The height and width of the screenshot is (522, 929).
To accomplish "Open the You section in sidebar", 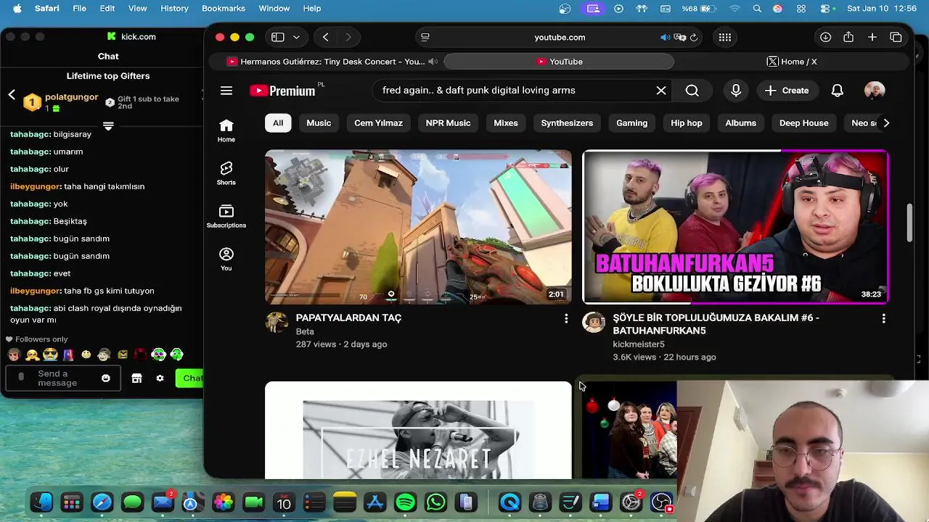I will point(226,259).
